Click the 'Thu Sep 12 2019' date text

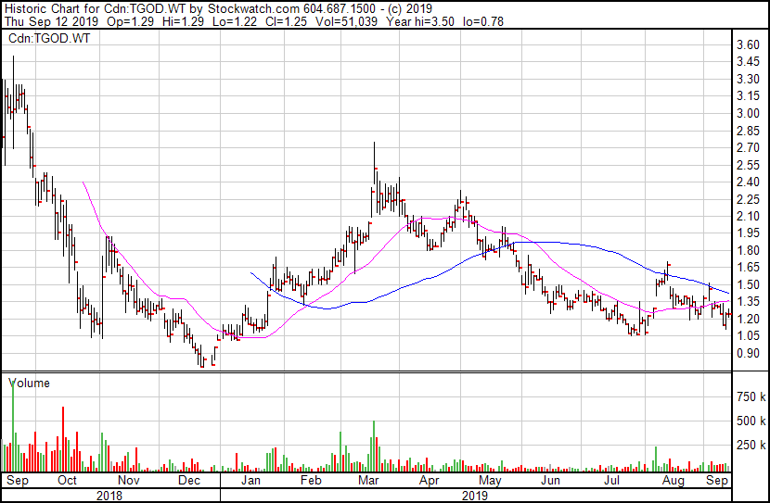52,21
